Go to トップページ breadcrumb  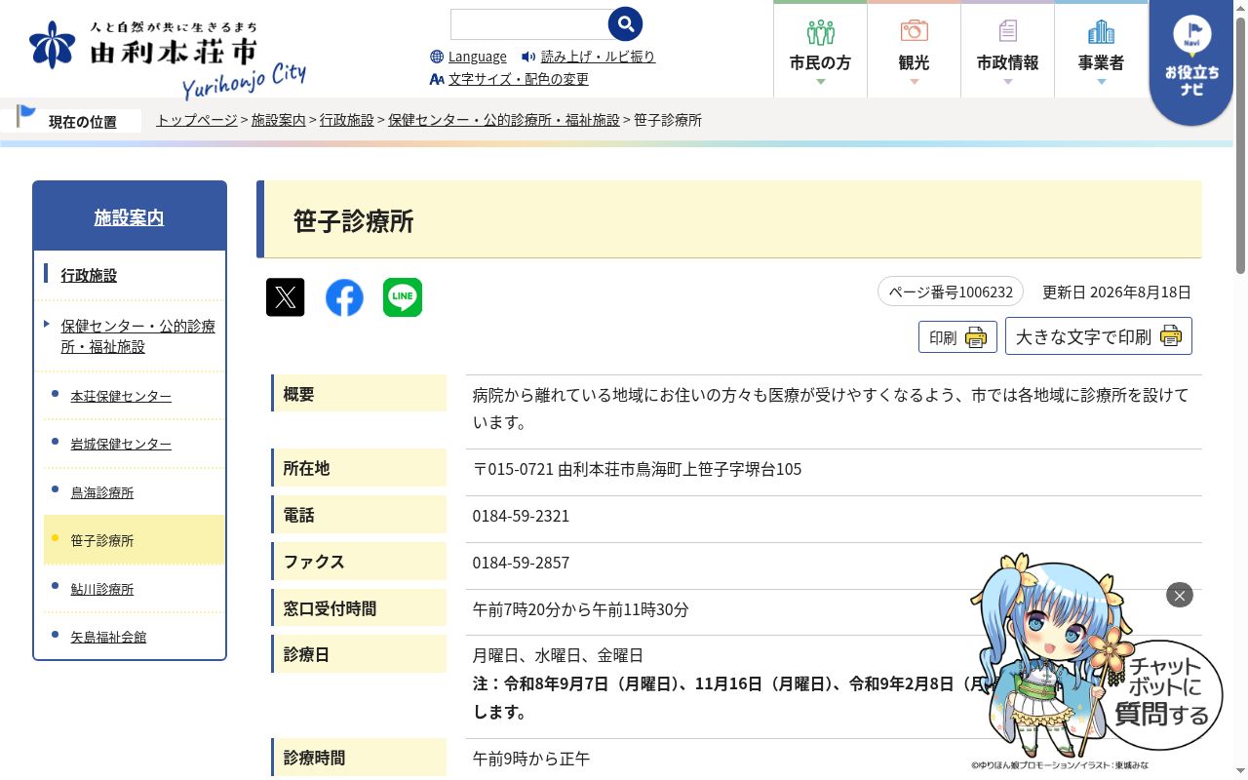(x=196, y=120)
